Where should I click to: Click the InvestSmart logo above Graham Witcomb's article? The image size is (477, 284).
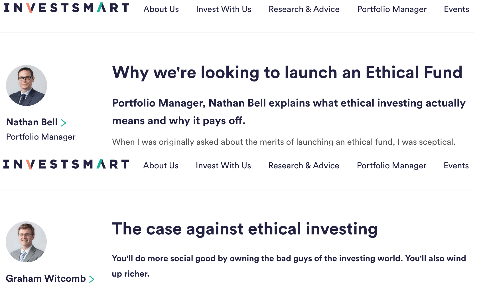66,164
